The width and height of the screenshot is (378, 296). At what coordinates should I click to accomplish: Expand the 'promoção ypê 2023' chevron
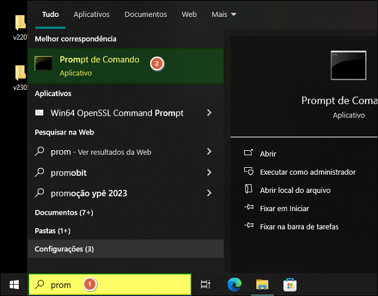209,193
